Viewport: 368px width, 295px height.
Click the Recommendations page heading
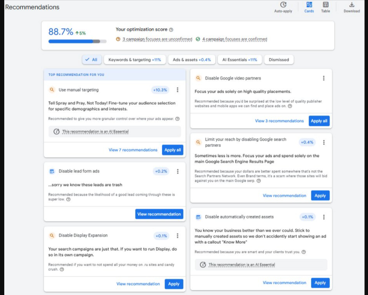(32, 7)
